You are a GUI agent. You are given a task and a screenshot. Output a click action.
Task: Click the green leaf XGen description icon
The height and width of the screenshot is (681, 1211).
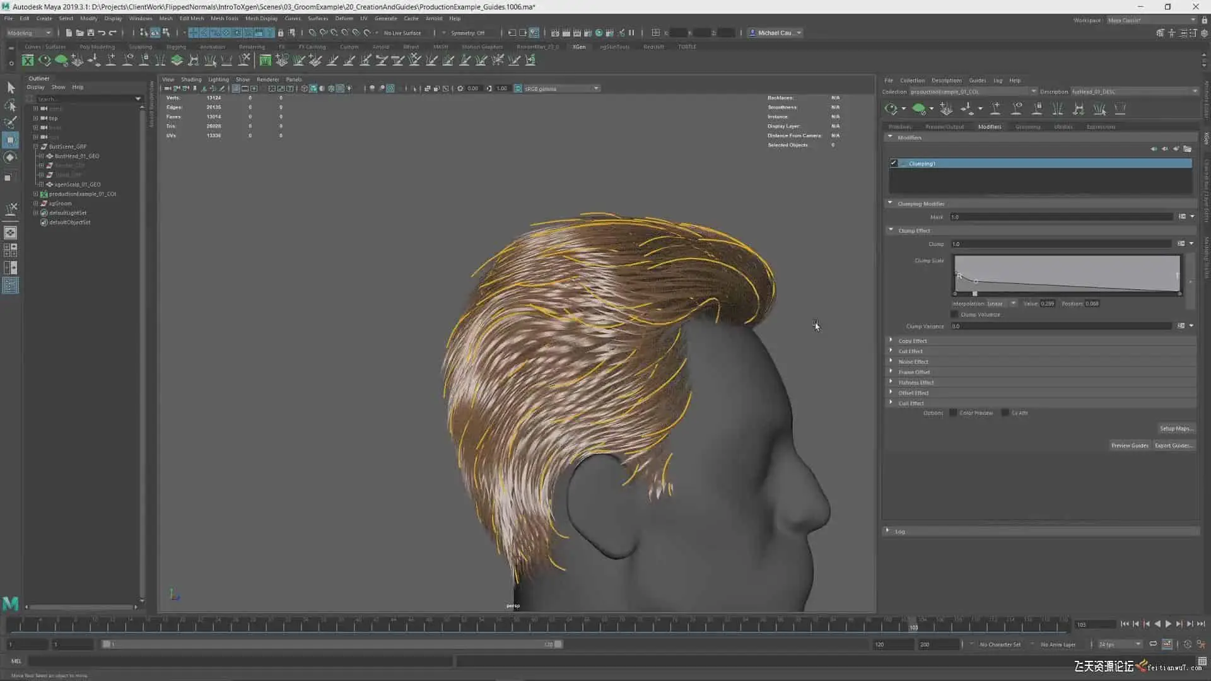[919, 109]
